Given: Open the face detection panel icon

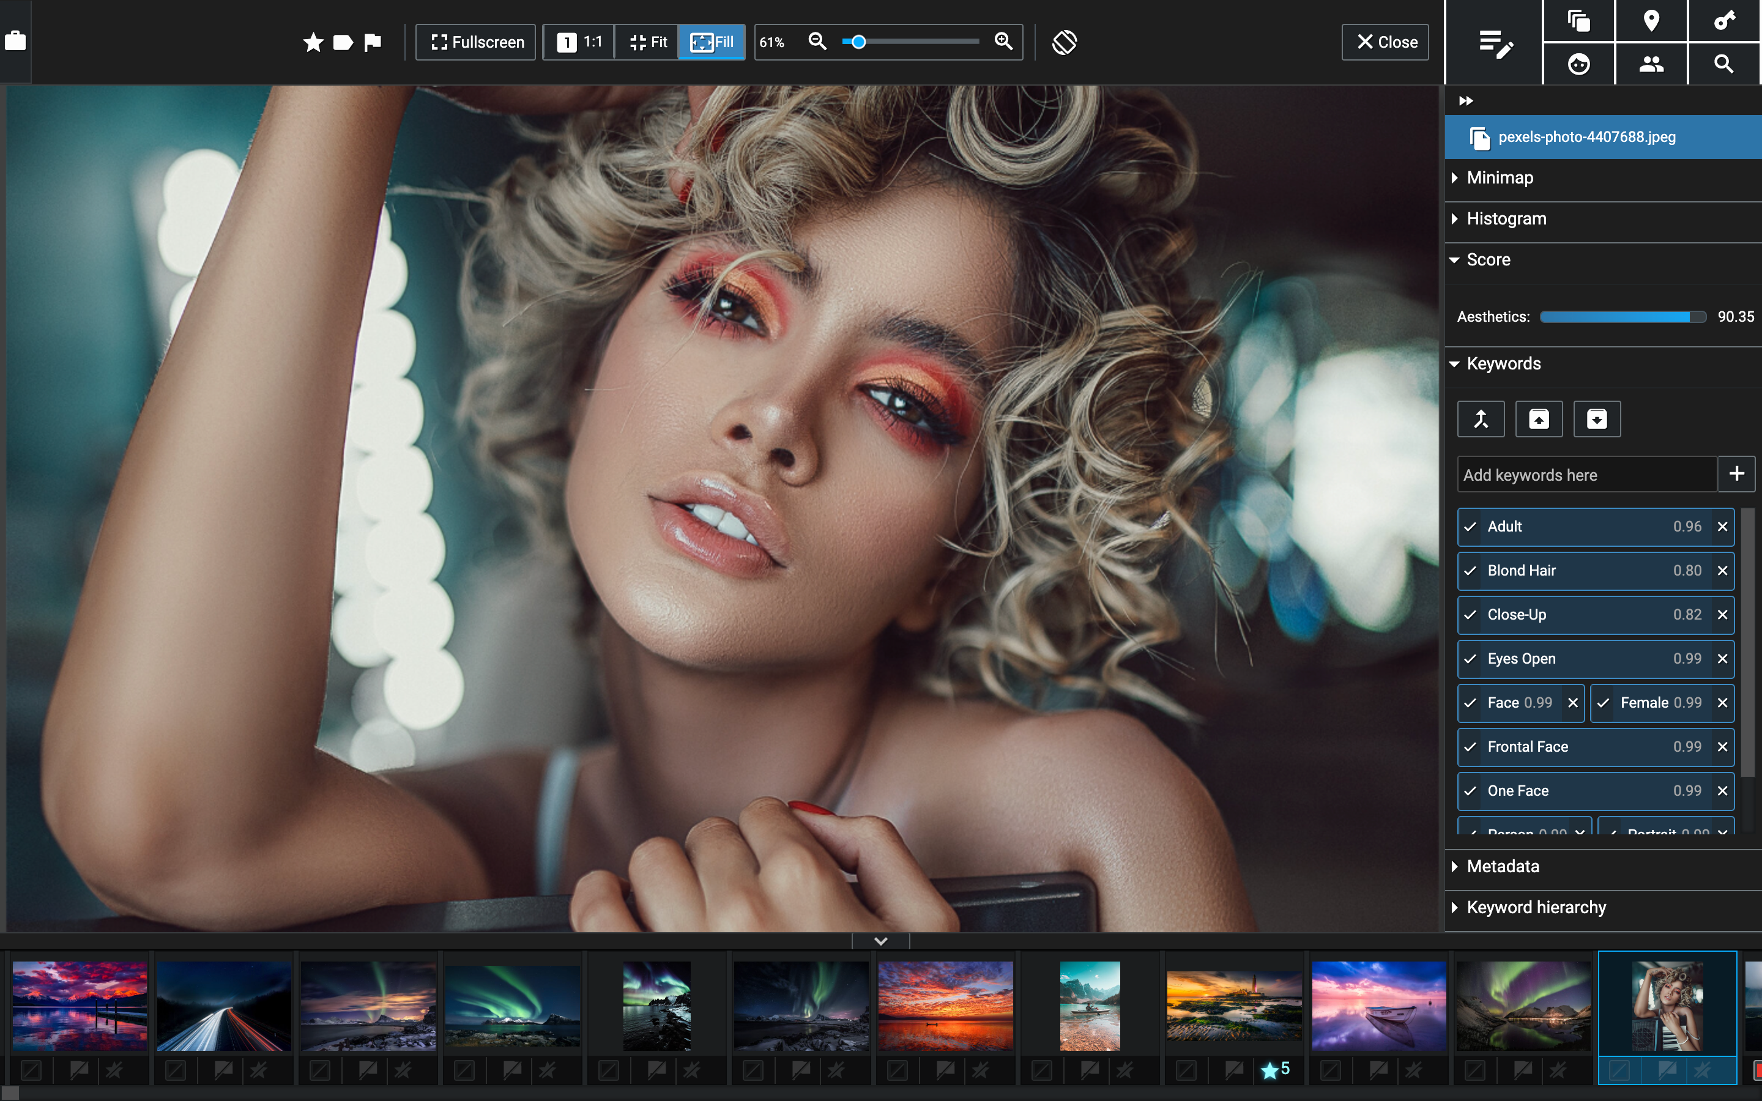Looking at the screenshot, I should point(1578,64).
